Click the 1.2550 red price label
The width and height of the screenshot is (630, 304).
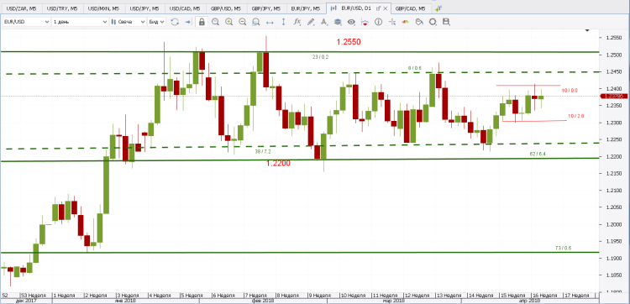(x=349, y=41)
